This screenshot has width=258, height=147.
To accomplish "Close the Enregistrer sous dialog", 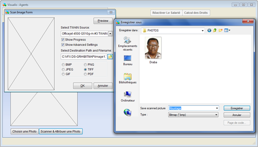I will [x=248, y=21].
